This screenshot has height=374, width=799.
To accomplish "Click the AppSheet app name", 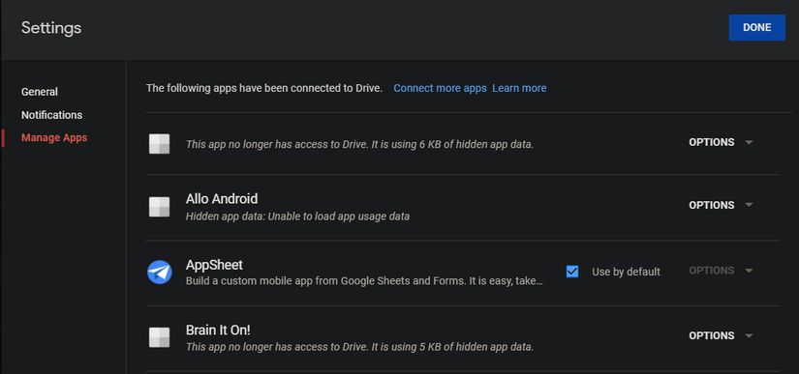I will 214,265.
